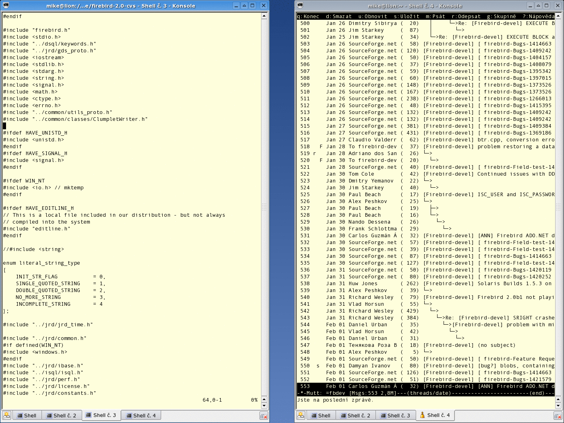
Task: Switch to Shell tab in left Konsole
Action: pyautogui.click(x=27, y=415)
